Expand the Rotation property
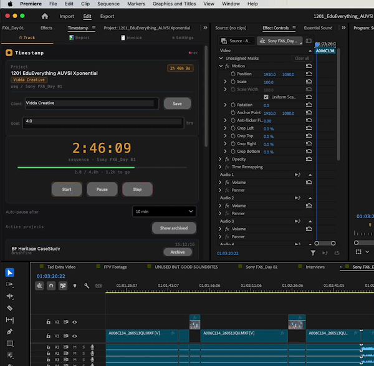374x366 pixels. pos(225,105)
